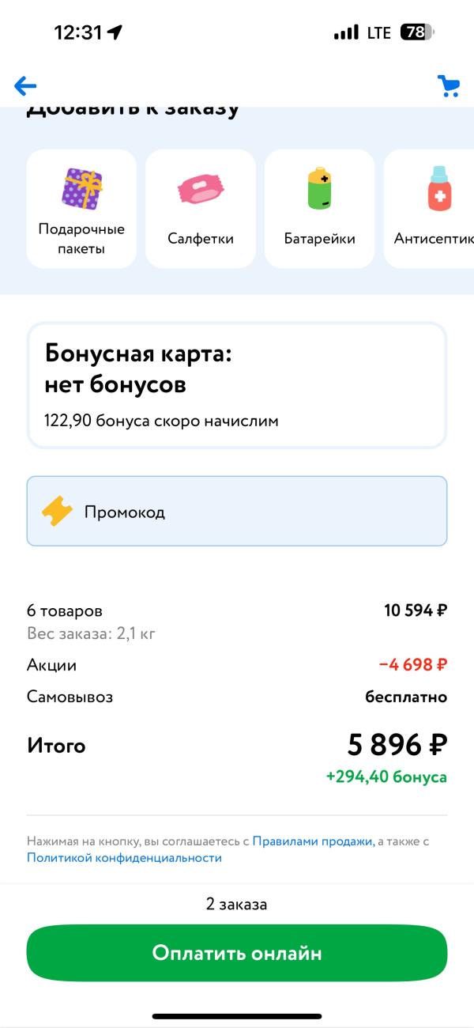Open the Батарейки category card
The height and width of the screenshot is (1028, 474).
pos(320,209)
